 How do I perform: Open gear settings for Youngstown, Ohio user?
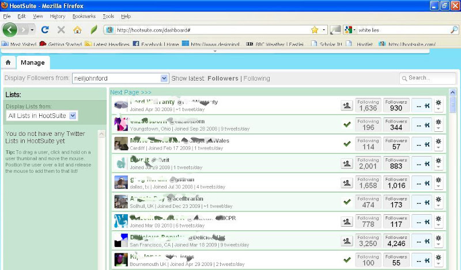(439, 122)
